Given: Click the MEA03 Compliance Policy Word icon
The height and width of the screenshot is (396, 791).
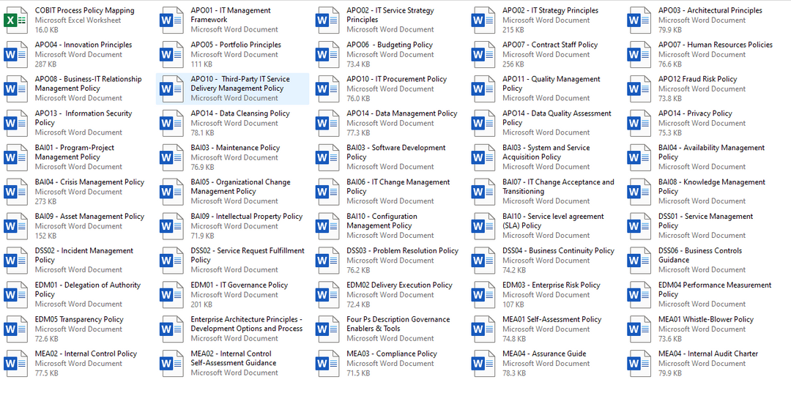Looking at the screenshot, I should (327, 364).
